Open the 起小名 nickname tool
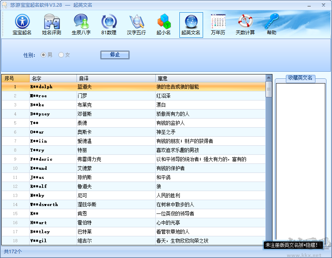 point(164,24)
